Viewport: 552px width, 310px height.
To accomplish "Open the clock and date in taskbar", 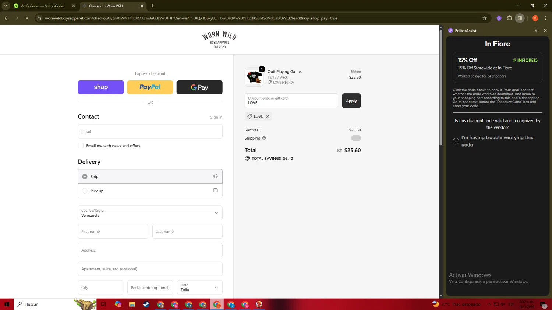I will click(527, 304).
